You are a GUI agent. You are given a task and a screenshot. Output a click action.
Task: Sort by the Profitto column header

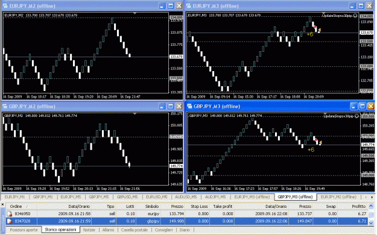pyautogui.click(x=353, y=207)
